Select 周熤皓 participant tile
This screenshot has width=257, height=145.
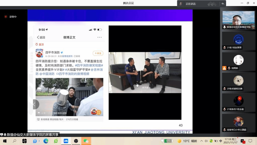238,61
